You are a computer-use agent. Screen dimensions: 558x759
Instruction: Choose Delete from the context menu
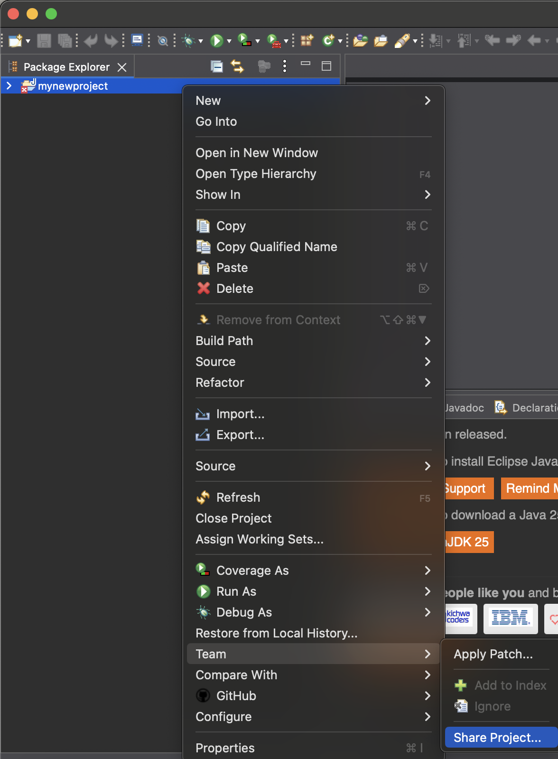pos(235,289)
